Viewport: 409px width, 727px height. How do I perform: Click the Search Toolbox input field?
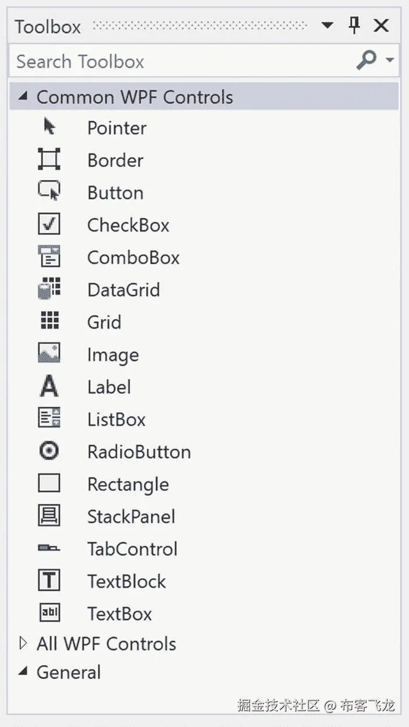click(180, 61)
